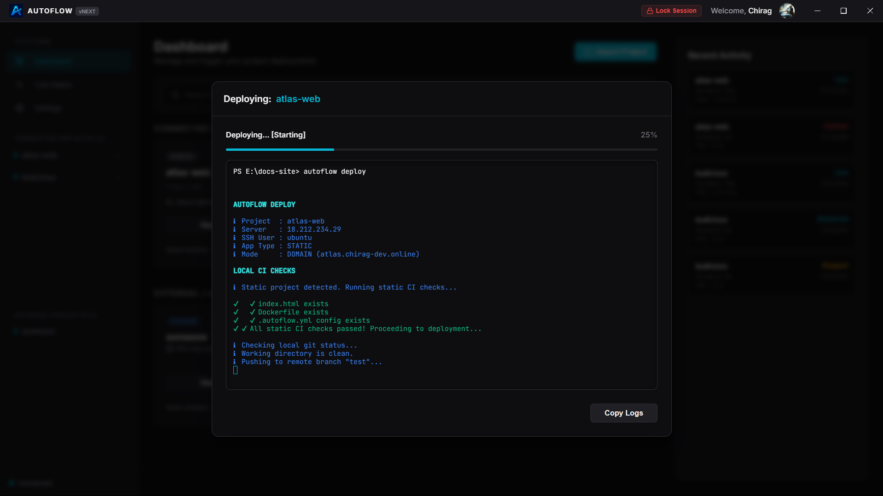Click the SSH User : ubuntu line
This screenshot has height=496, width=883.
[272, 238]
